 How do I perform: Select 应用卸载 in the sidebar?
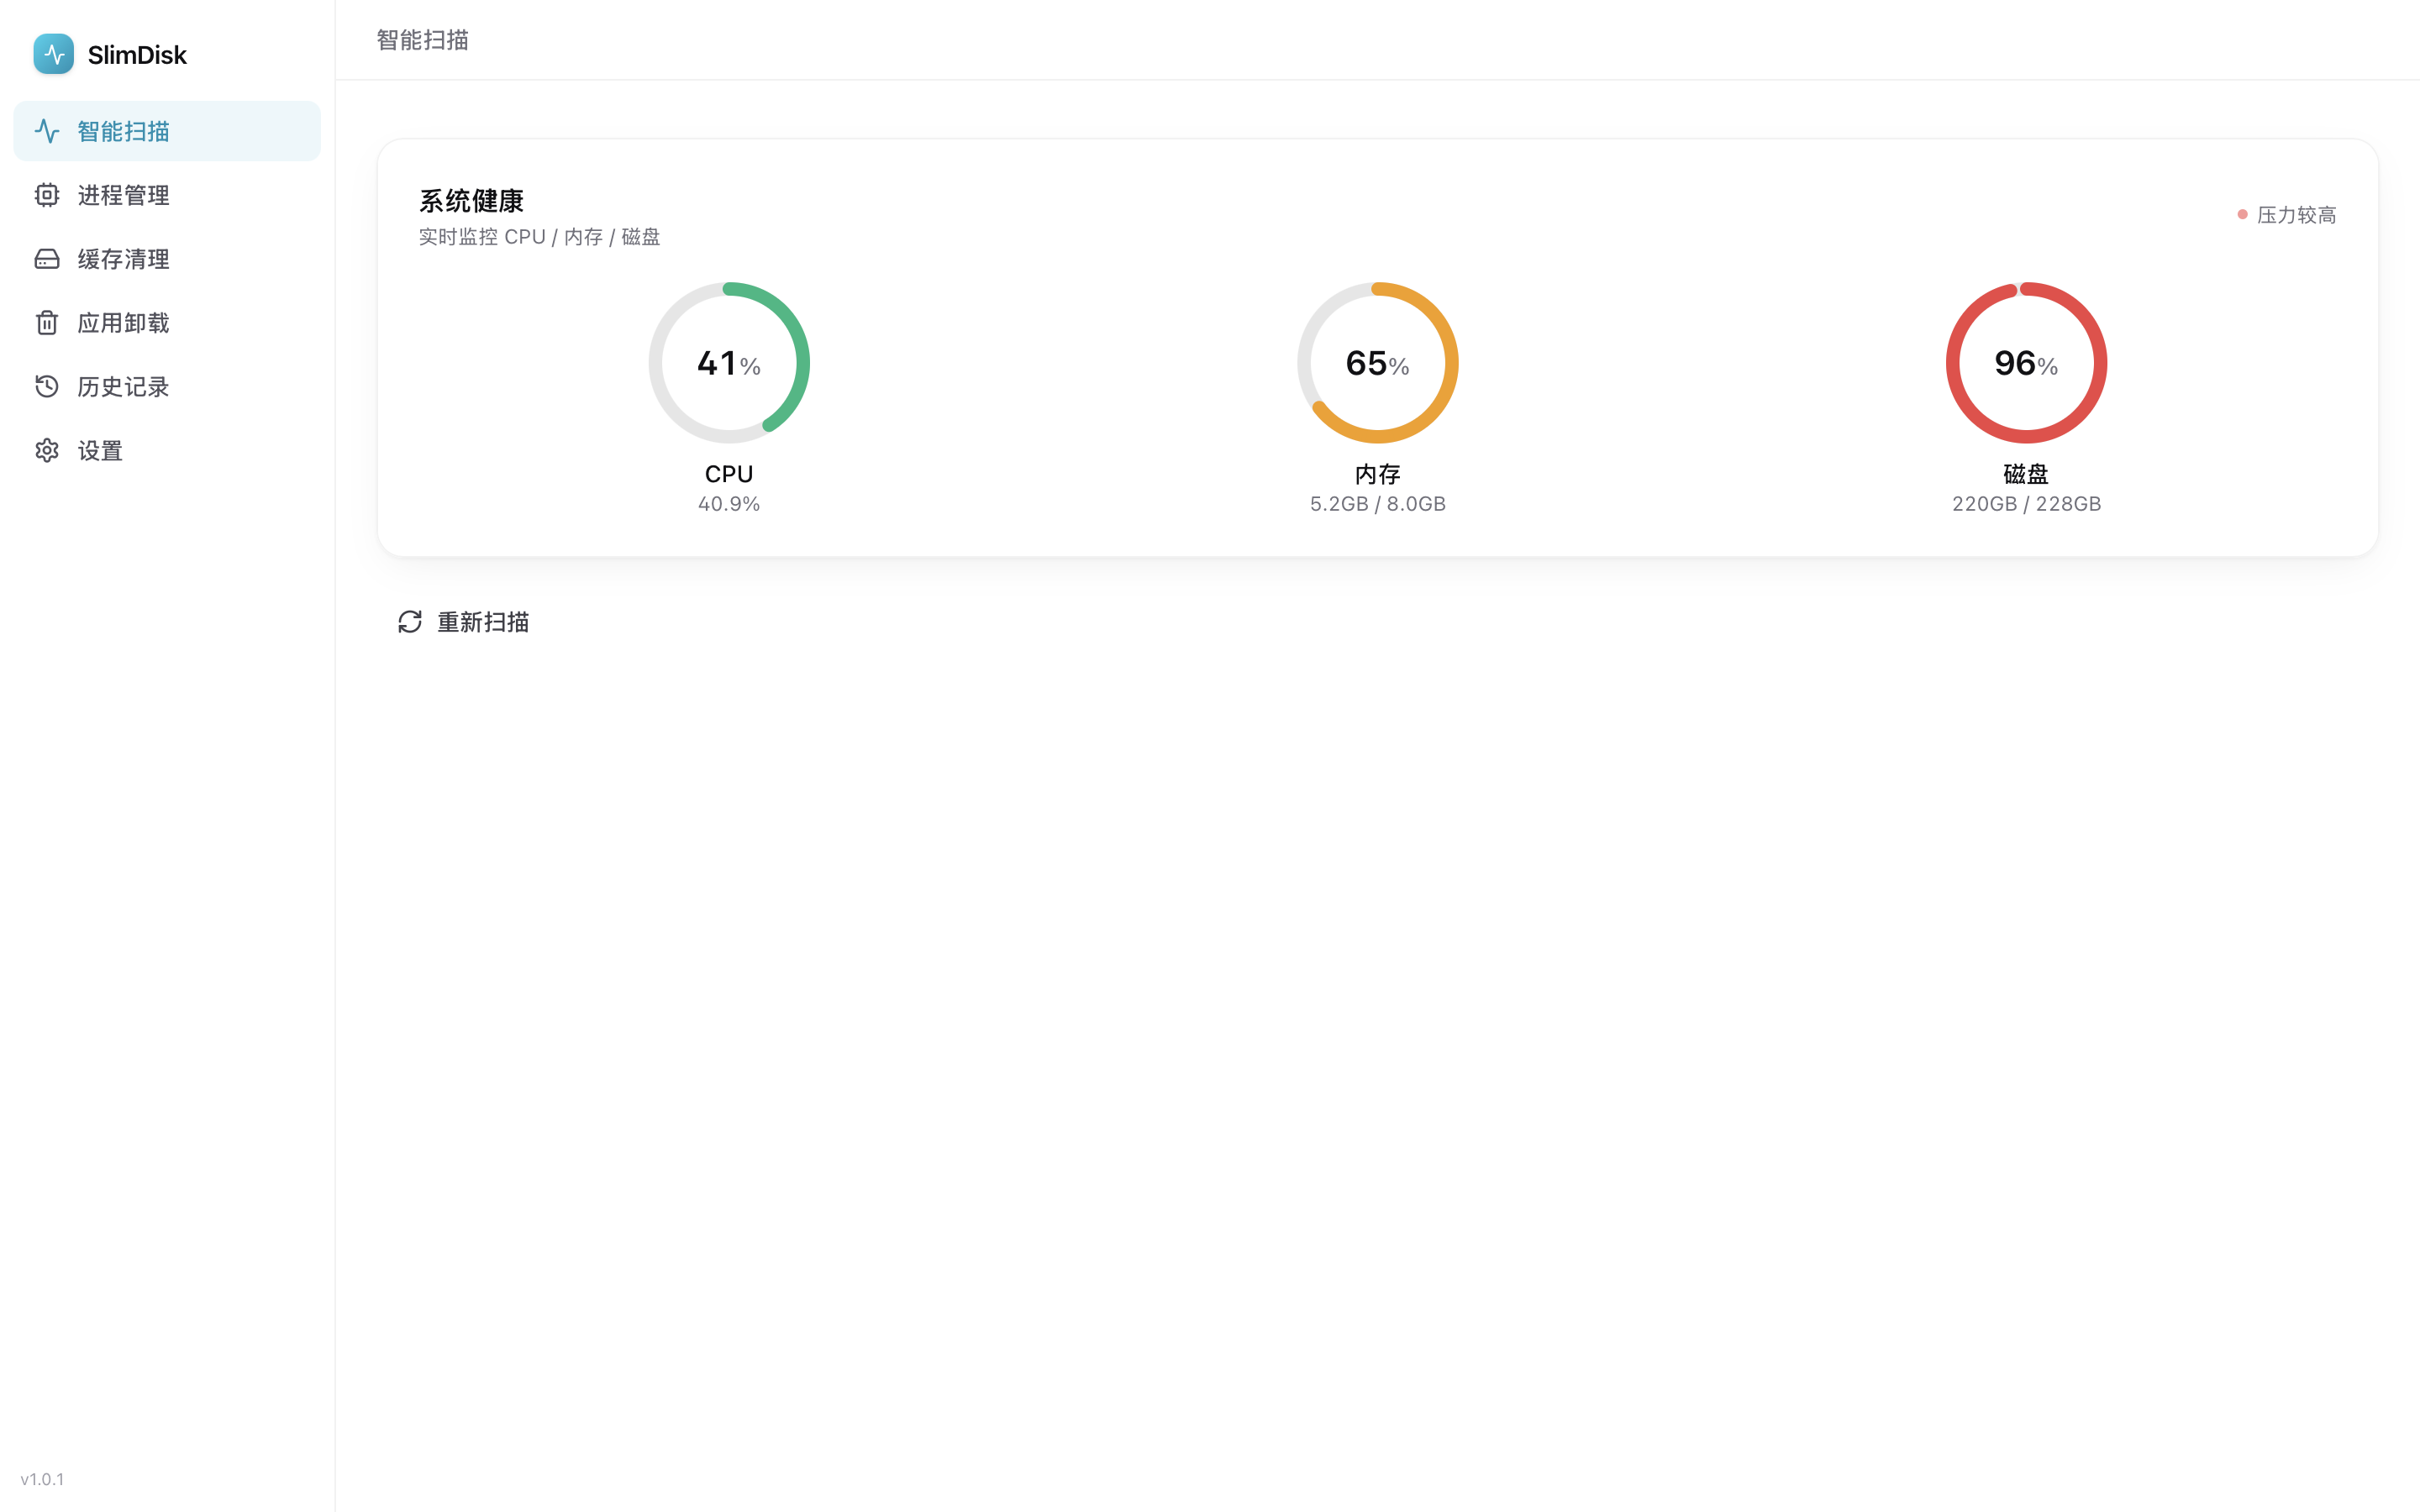coord(167,323)
